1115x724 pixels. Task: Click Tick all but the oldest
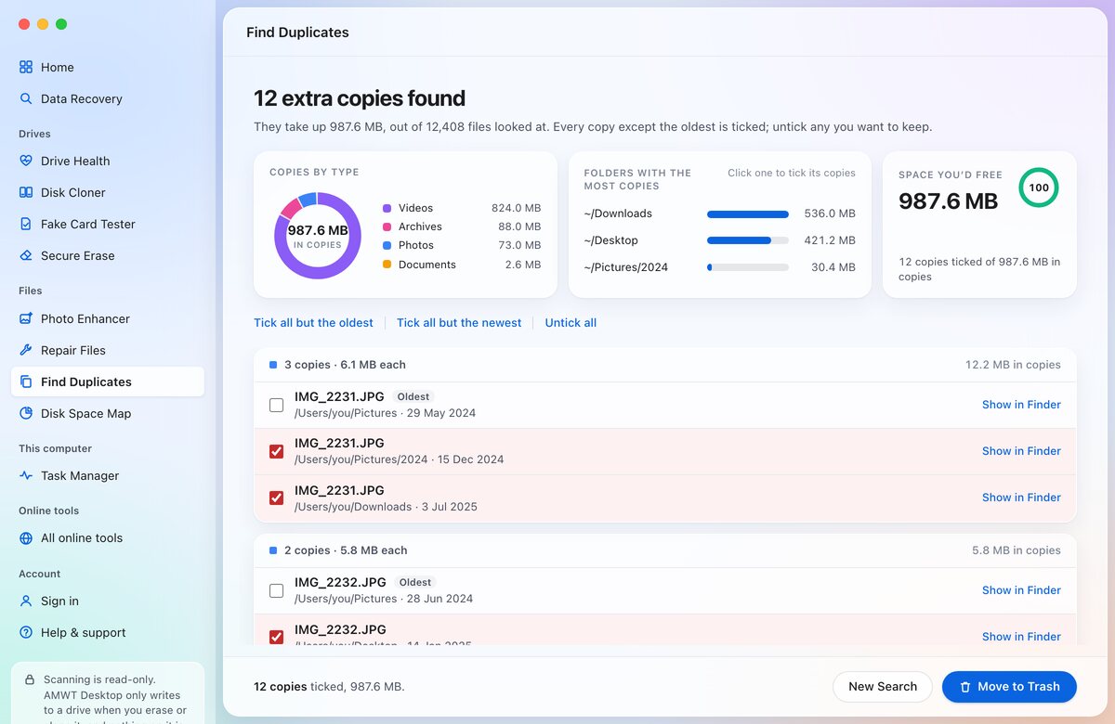[313, 323]
